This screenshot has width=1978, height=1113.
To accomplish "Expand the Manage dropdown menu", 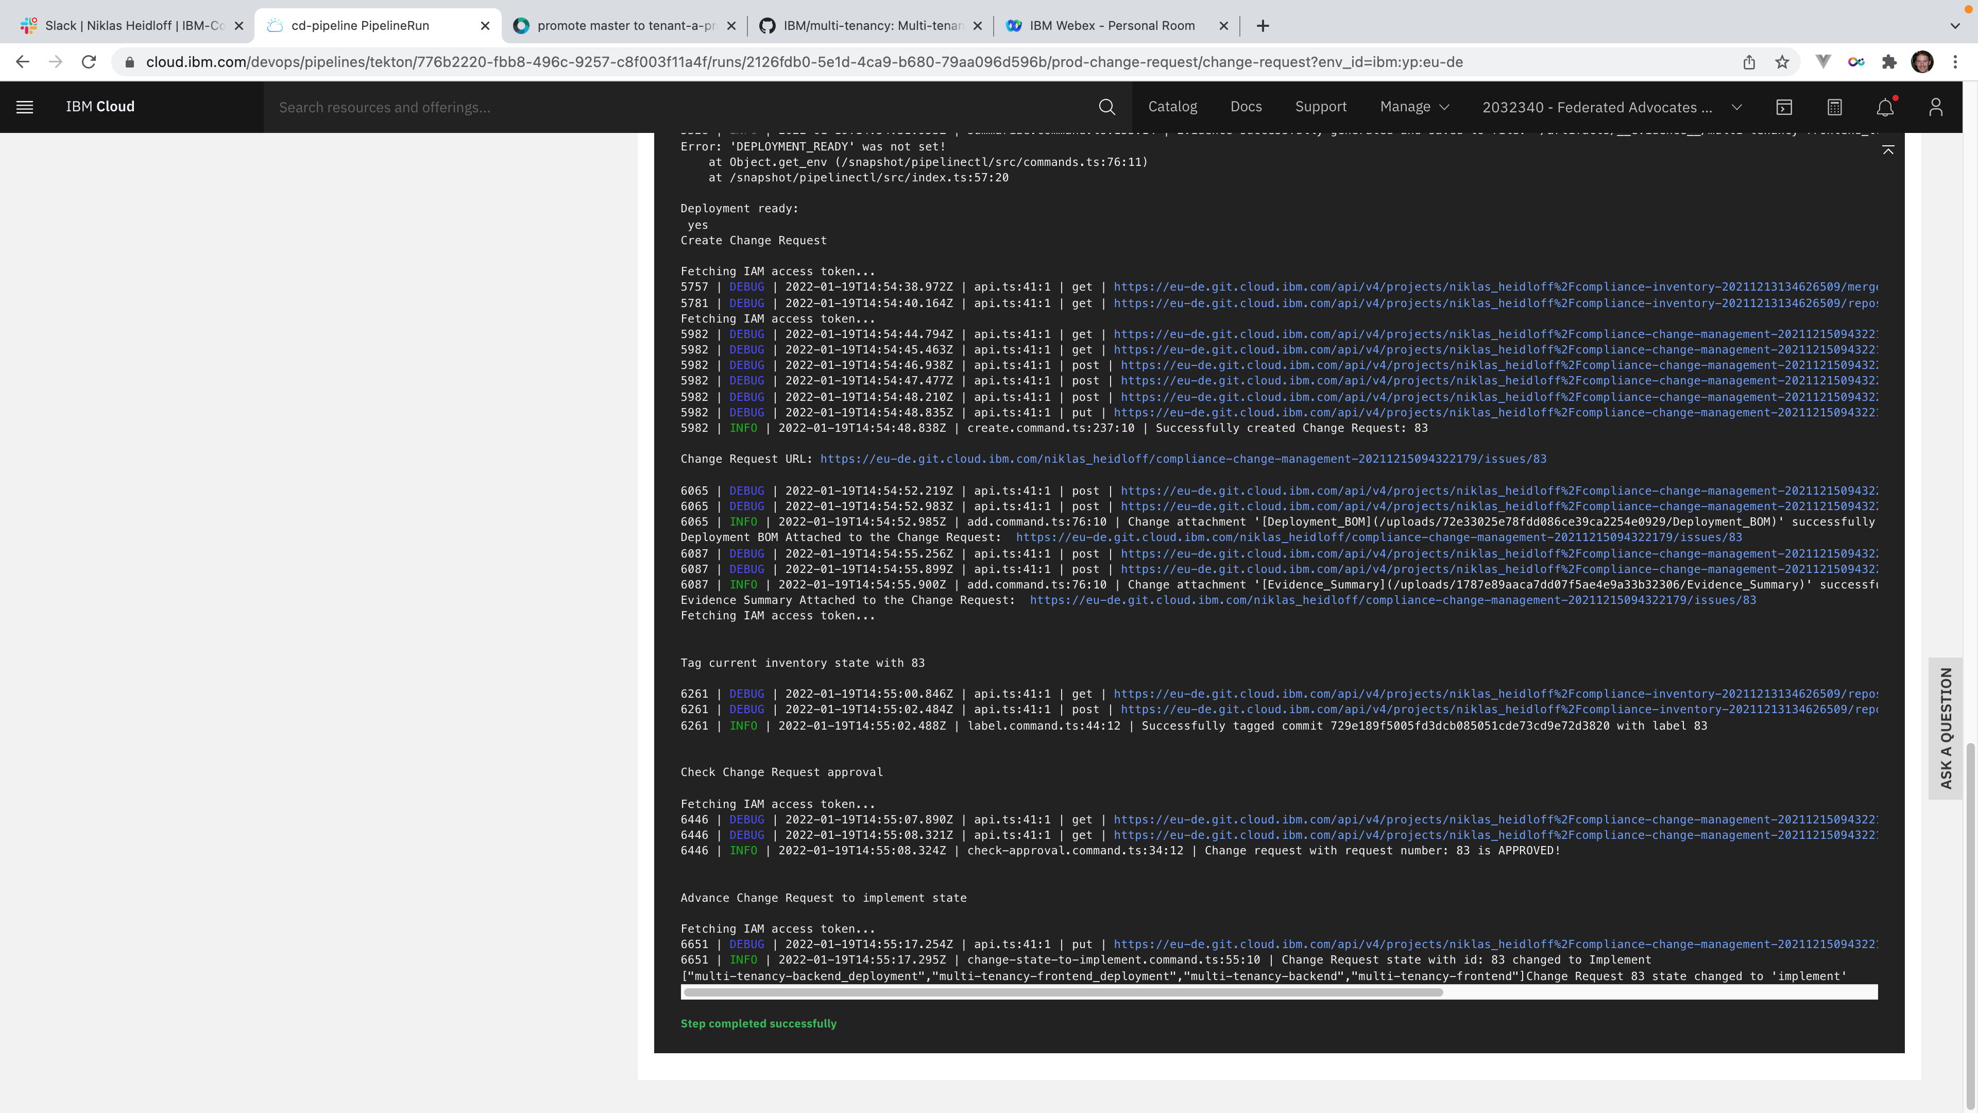I will (x=1413, y=107).
